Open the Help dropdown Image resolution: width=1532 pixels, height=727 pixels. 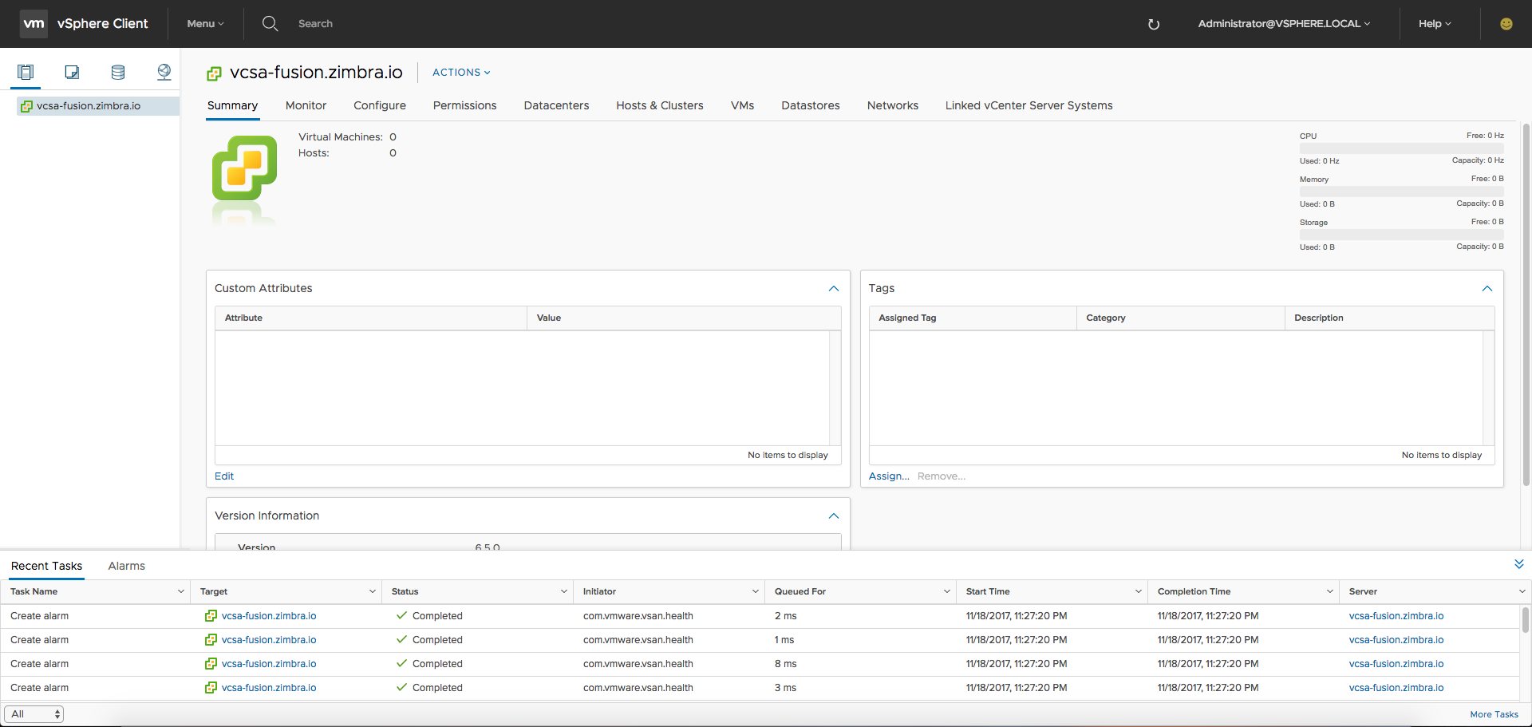coord(1435,24)
